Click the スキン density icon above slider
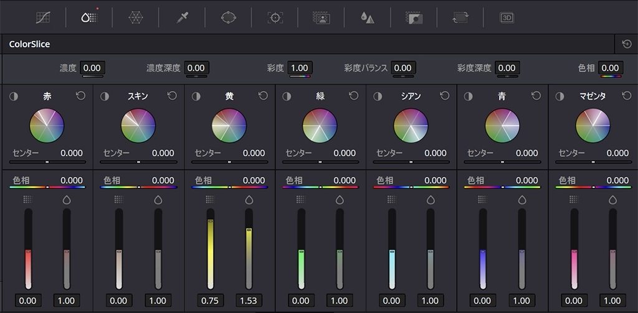This screenshot has width=638, height=313. 119,199
